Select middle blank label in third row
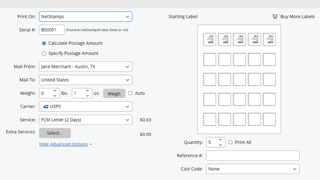The height and width of the screenshot is (180, 320). [x=239, y=80]
